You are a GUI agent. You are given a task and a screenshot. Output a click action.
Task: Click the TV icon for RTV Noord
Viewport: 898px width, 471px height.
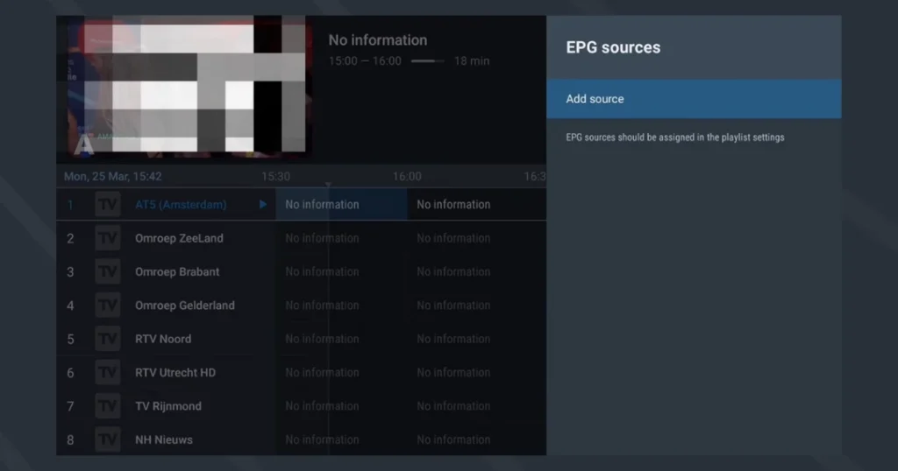(108, 339)
